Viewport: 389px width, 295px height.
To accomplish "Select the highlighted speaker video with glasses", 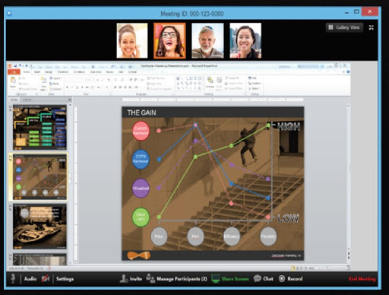I will 169,40.
